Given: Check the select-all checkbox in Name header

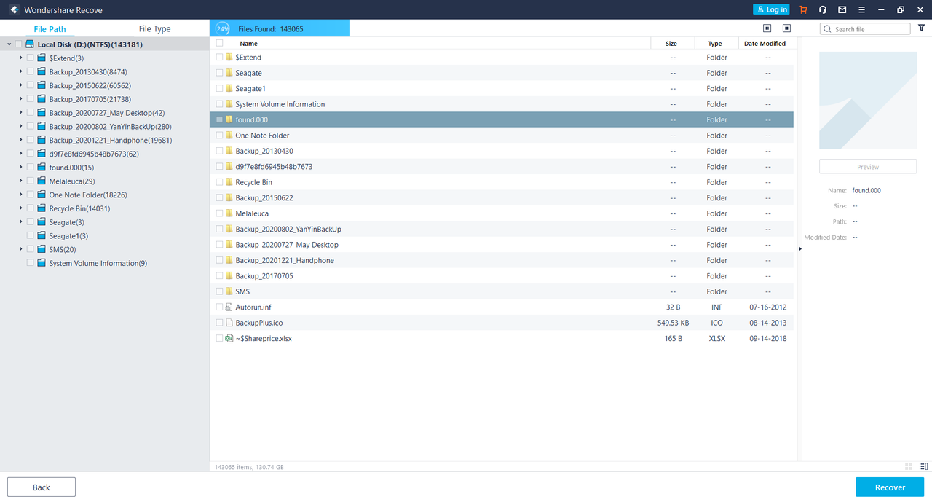Looking at the screenshot, I should coord(219,43).
